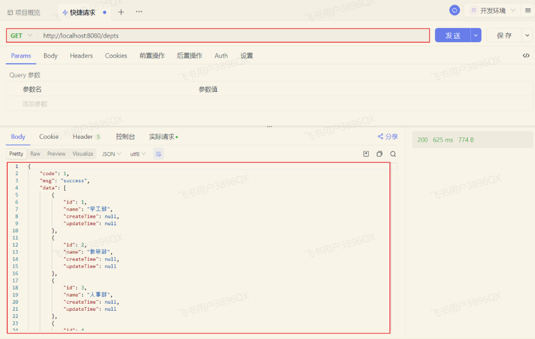Click the request URL input field
The image size is (535, 339).
pos(233,35)
